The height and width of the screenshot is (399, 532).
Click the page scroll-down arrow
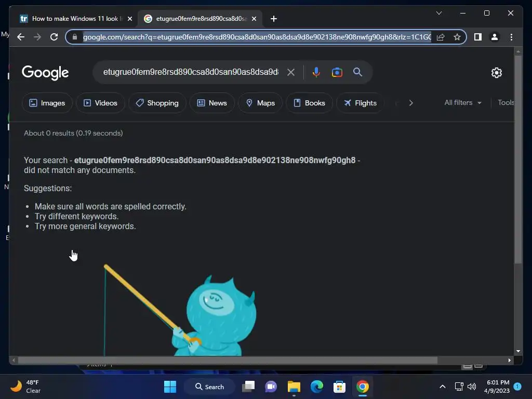pos(518,351)
